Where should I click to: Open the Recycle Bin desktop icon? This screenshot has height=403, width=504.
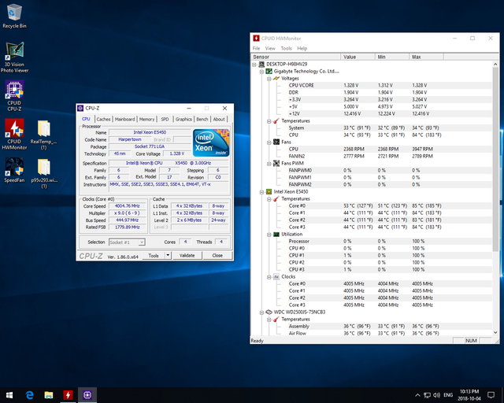14,16
